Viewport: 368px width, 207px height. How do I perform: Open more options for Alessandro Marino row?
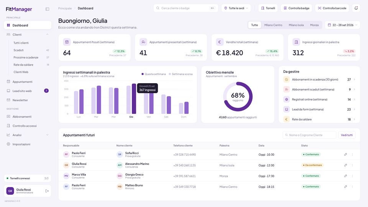pyautogui.click(x=352, y=165)
